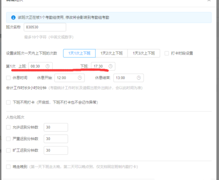Viewport: 219px width, 180px height.
Task: Click the 合计工作时长9小时0分钟 text
Action: [26, 88]
